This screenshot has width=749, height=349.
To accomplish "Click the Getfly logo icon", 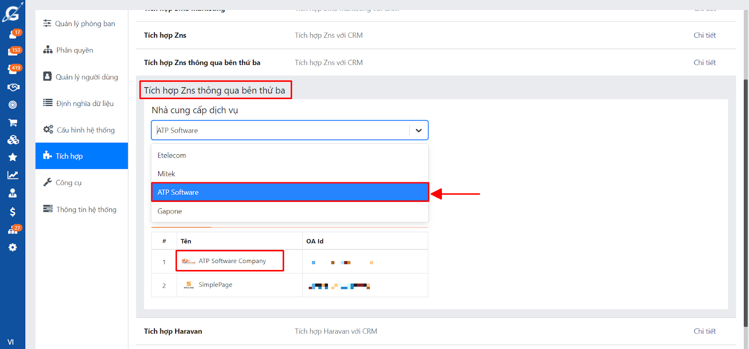I will coord(12,13).
